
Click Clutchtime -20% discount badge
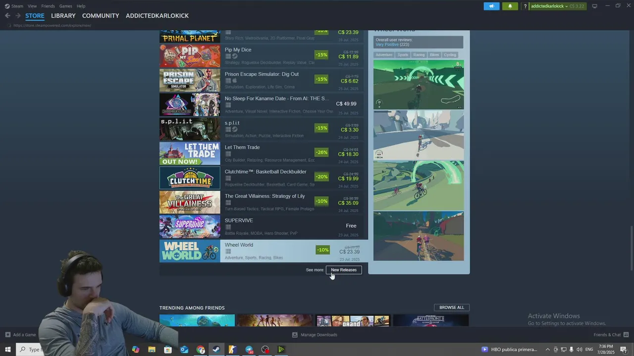322,177
